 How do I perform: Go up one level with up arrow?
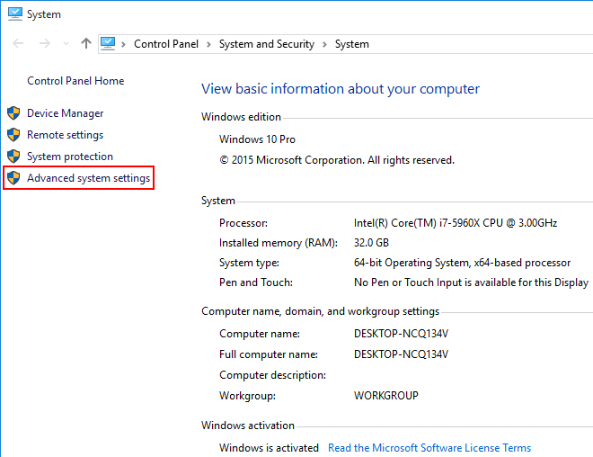[86, 43]
